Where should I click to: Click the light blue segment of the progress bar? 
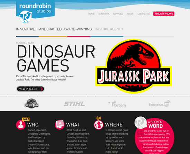(x=107, y=36)
